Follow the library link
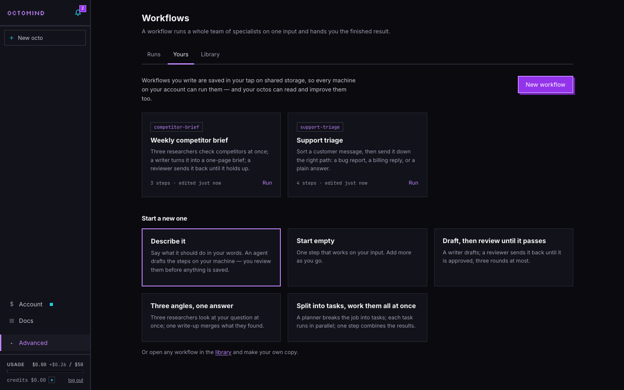The height and width of the screenshot is (390, 624). [x=223, y=352]
